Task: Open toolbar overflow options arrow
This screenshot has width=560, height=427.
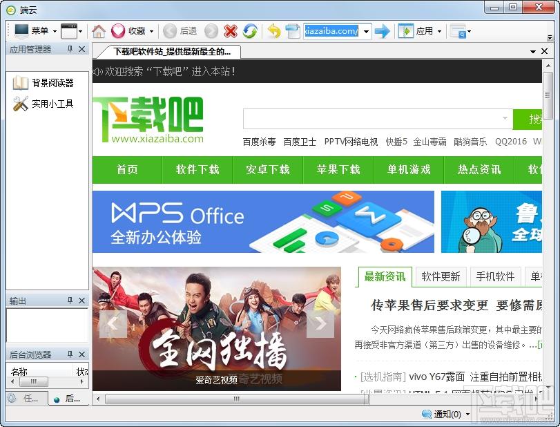Action: [x=550, y=37]
